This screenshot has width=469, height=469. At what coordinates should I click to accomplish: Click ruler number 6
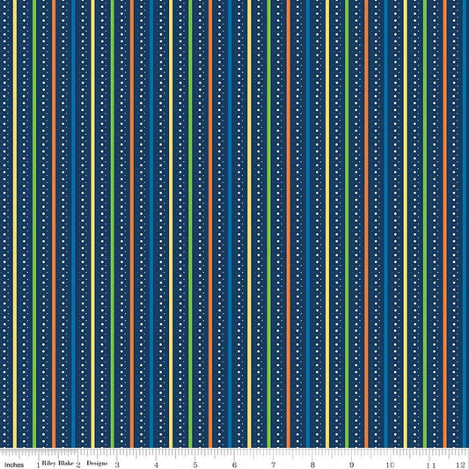234,465
